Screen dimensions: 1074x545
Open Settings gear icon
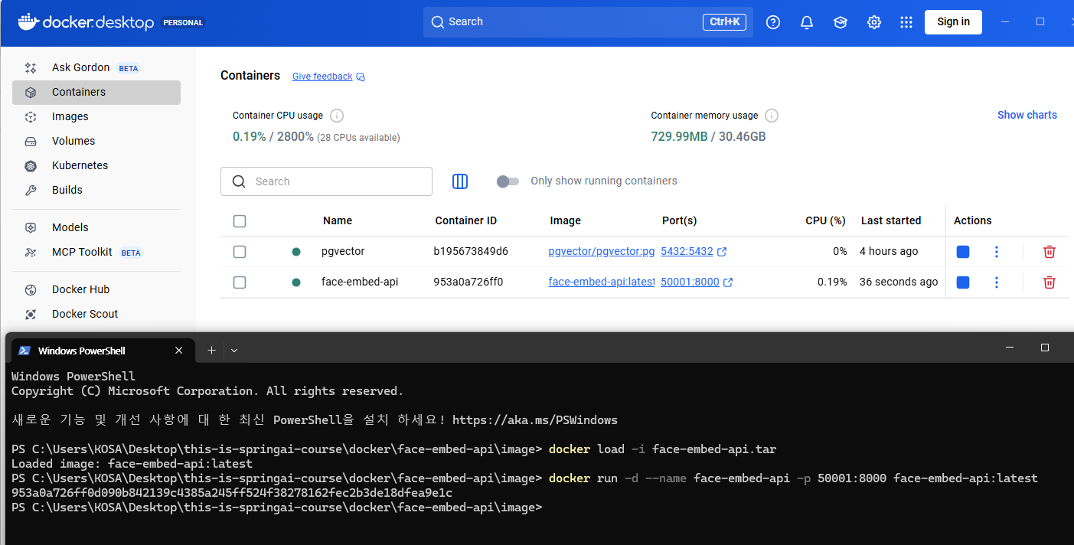pyautogui.click(x=874, y=22)
